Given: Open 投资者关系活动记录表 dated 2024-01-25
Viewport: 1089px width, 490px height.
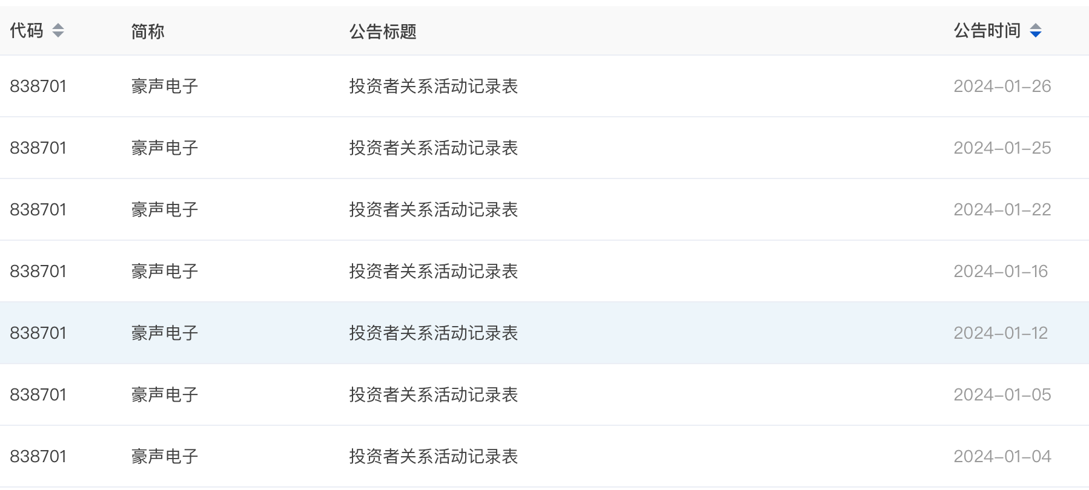Looking at the screenshot, I should [x=434, y=148].
